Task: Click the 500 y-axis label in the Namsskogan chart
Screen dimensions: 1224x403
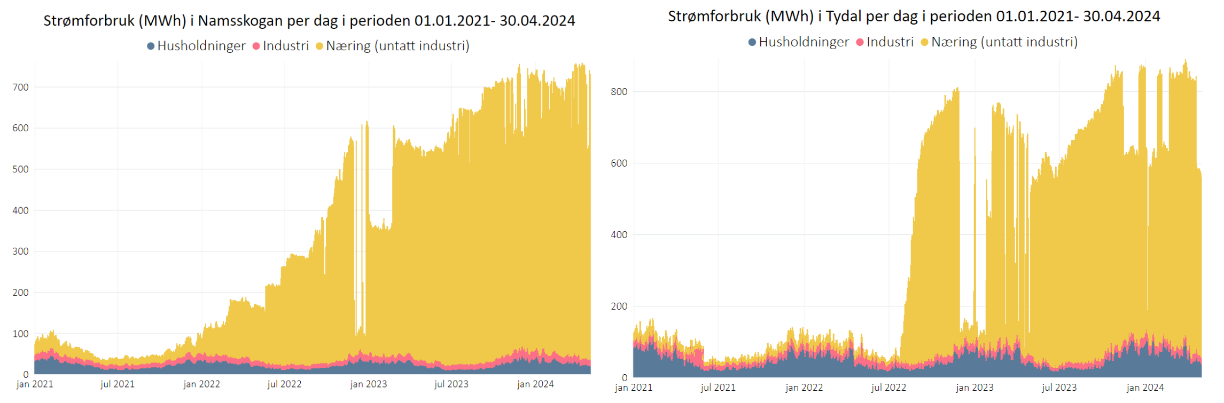Action: tap(21, 169)
